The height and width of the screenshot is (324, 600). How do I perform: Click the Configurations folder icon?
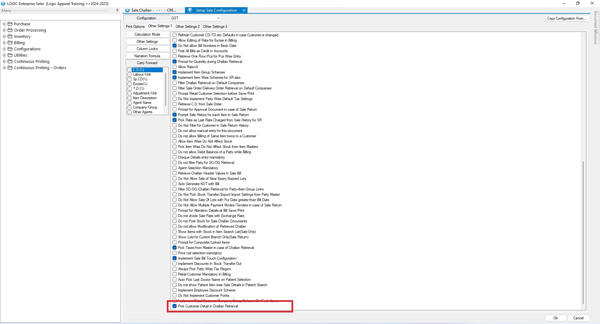point(10,49)
